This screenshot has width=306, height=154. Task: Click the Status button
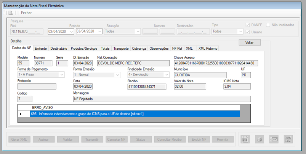(x=141, y=140)
